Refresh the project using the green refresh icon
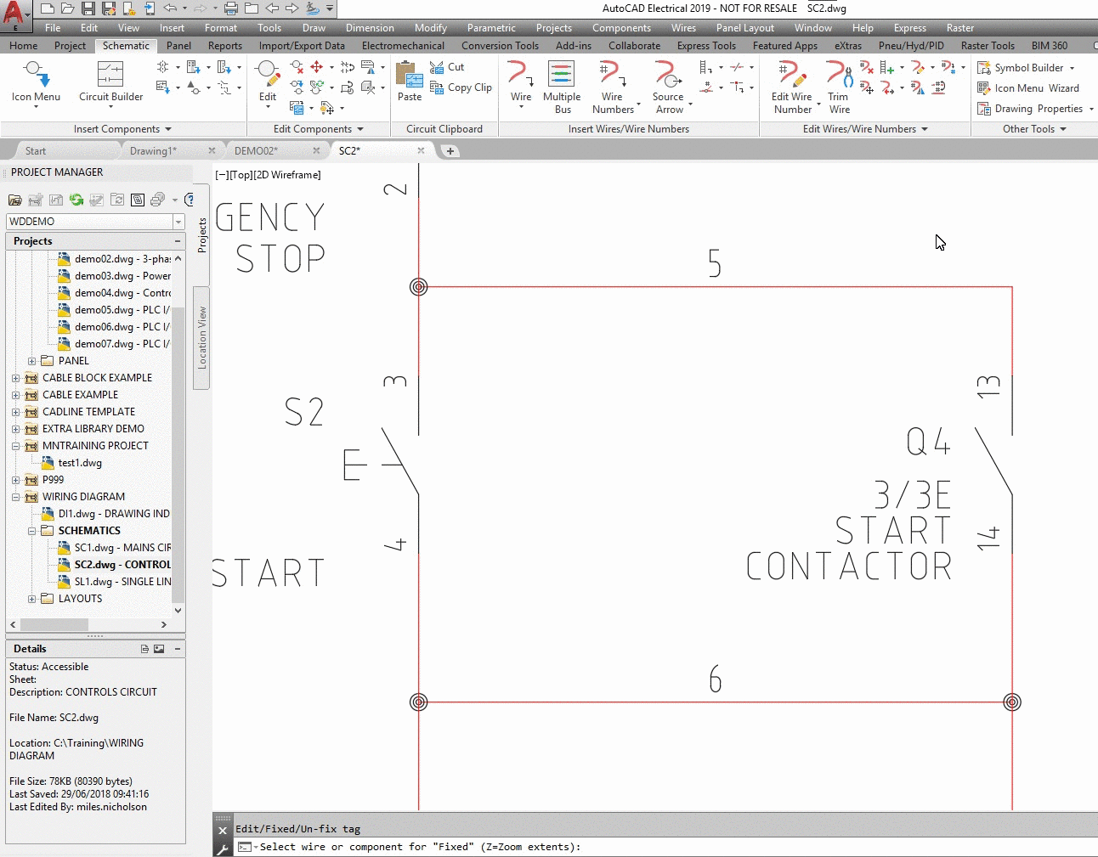 [76, 200]
